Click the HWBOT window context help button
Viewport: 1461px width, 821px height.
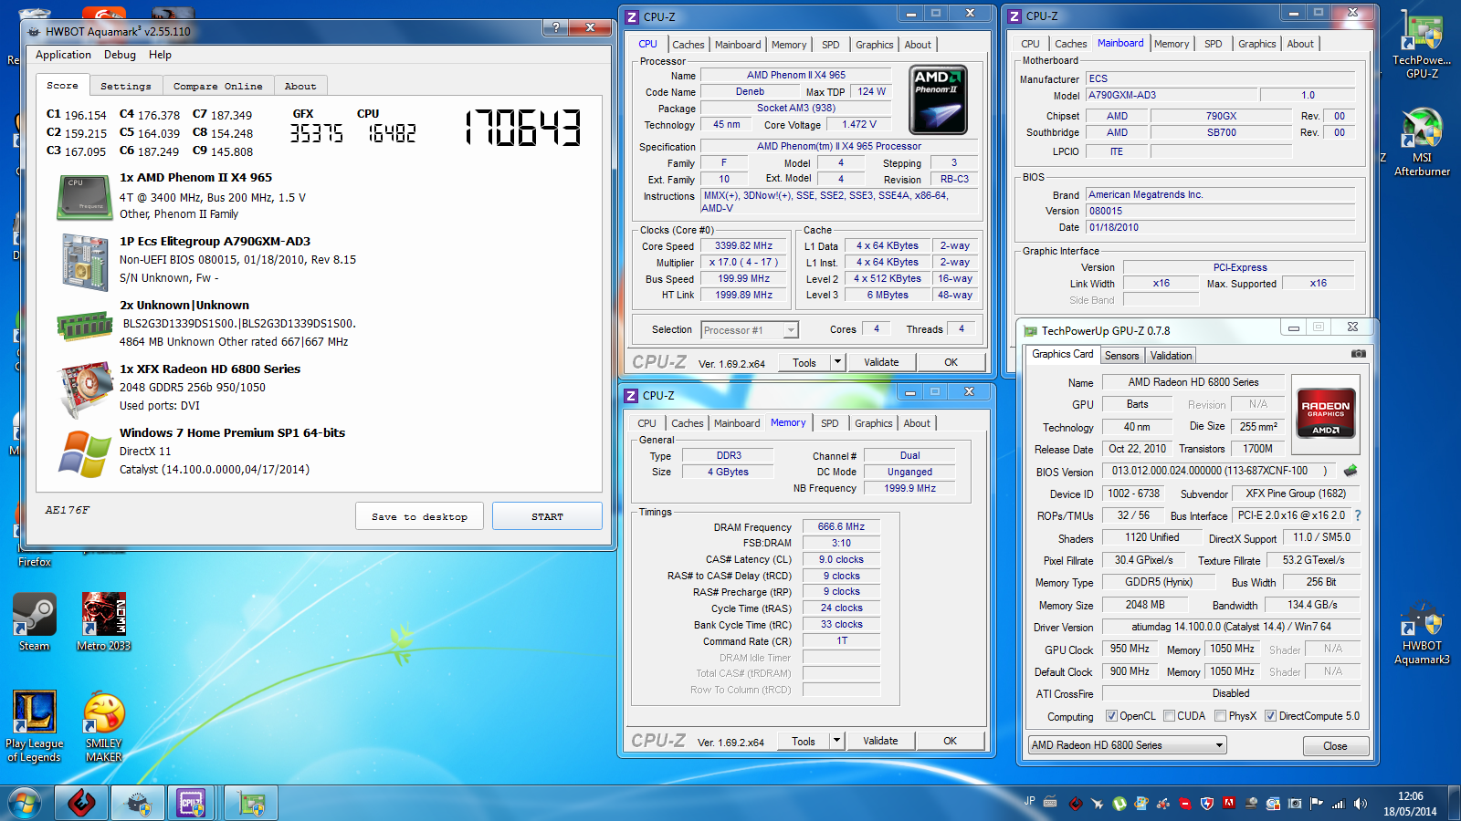tap(554, 28)
